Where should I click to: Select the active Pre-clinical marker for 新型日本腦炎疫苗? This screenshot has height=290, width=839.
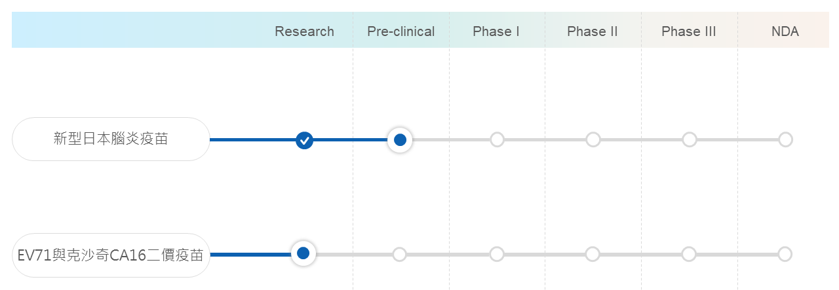[x=400, y=140]
